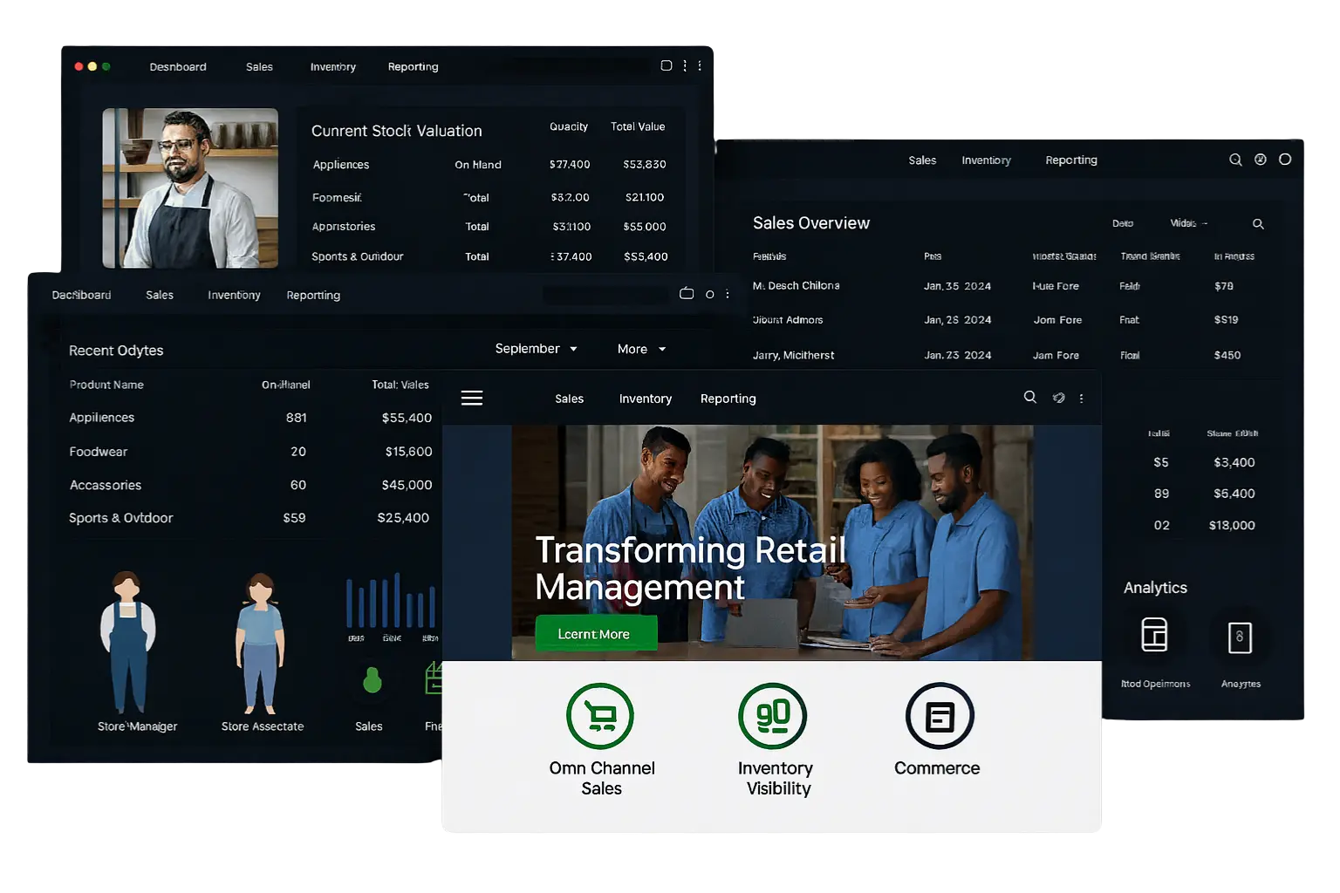Expand the Seplember month dropdown
This screenshot has height=893, width=1340.
[536, 349]
